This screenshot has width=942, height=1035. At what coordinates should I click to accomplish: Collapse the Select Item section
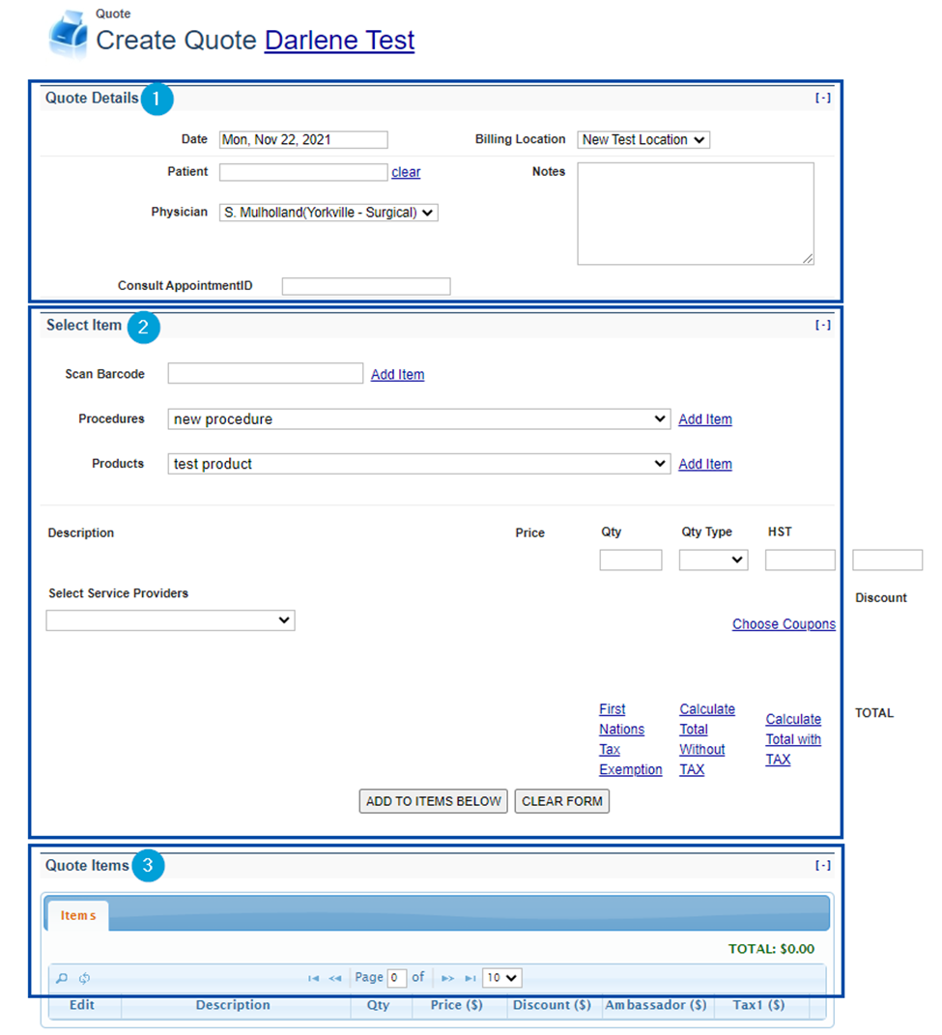[822, 326]
